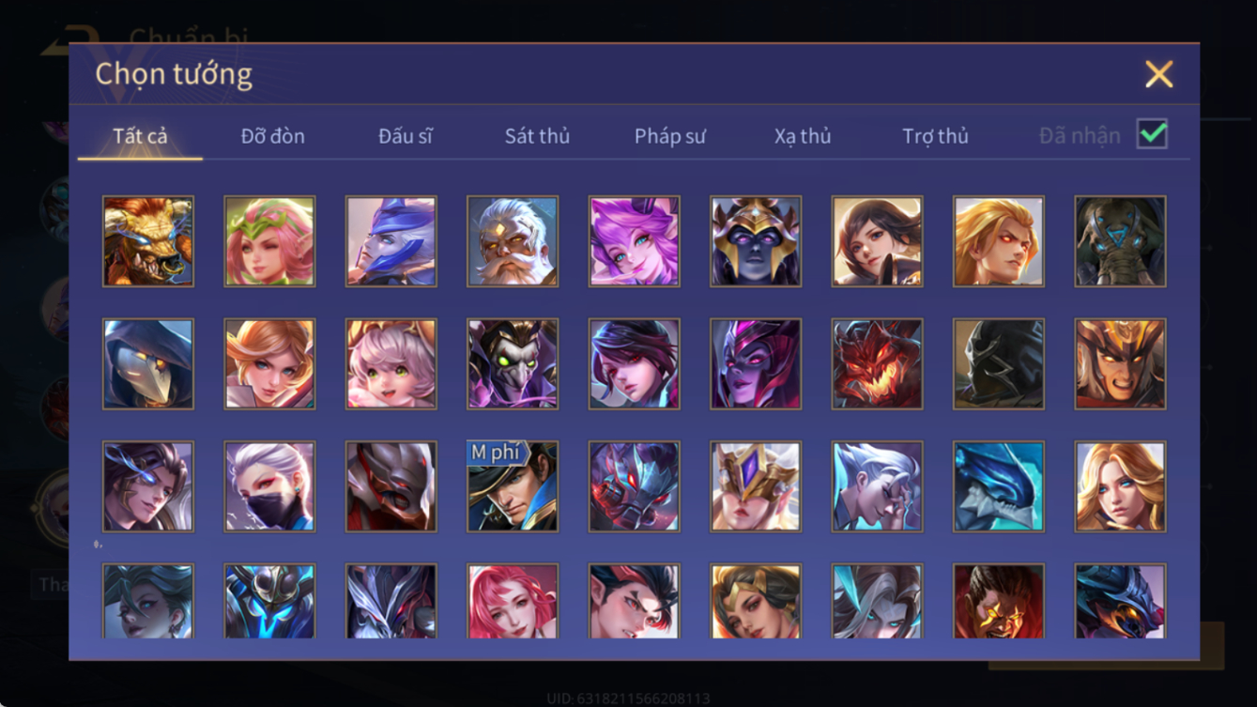This screenshot has height=707, width=1257.
Task: Pick the green-eyed dark joker hero
Action: [x=513, y=364]
